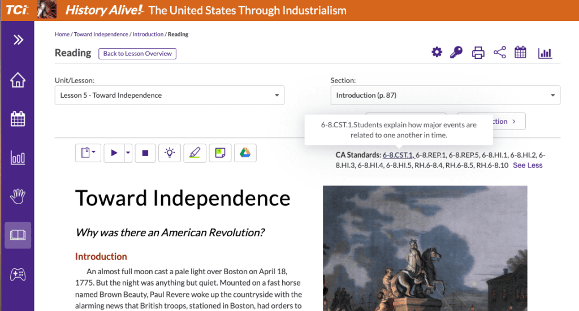Click the Google Drive toolbar icon
This screenshot has width=579, height=311.
[x=245, y=153]
